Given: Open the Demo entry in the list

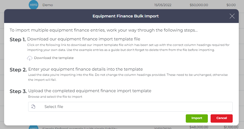Looking at the screenshot, I should (x=48, y=5).
